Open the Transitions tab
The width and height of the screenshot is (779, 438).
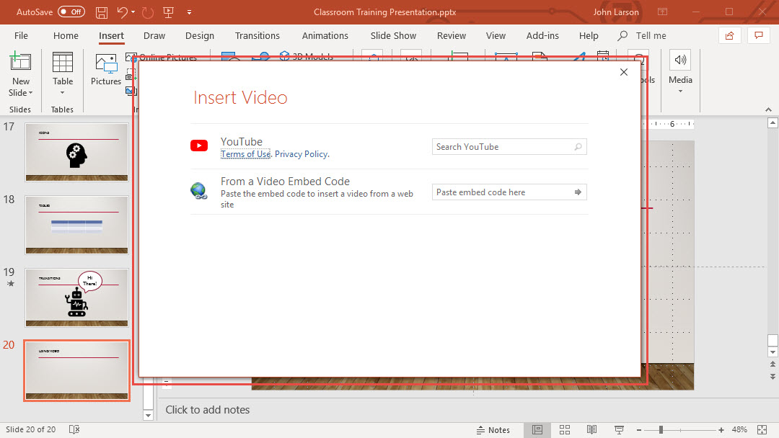(x=257, y=35)
